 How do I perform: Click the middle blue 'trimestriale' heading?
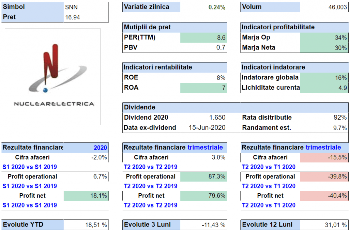click(x=205, y=147)
